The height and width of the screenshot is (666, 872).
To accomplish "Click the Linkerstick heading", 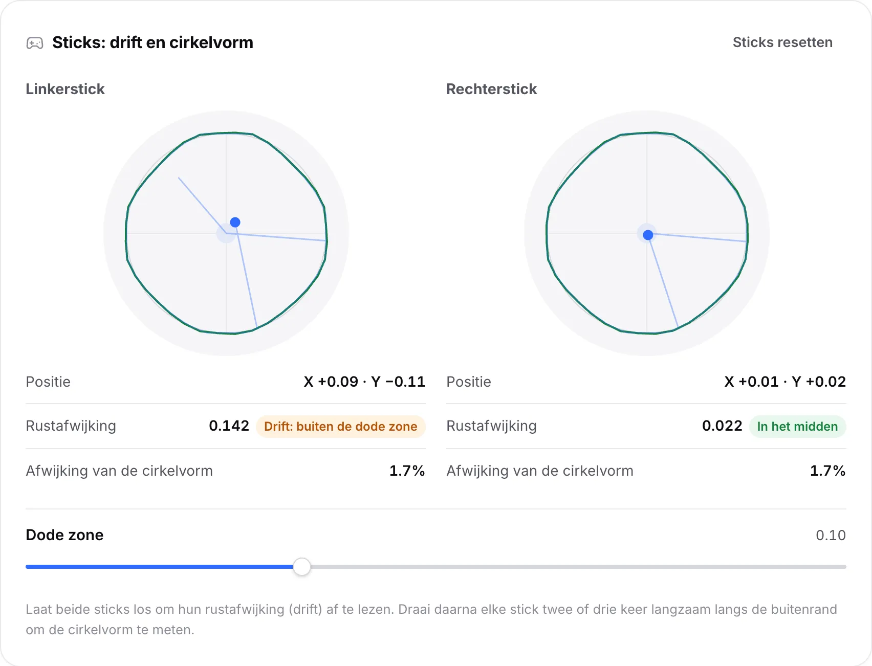I will (65, 89).
